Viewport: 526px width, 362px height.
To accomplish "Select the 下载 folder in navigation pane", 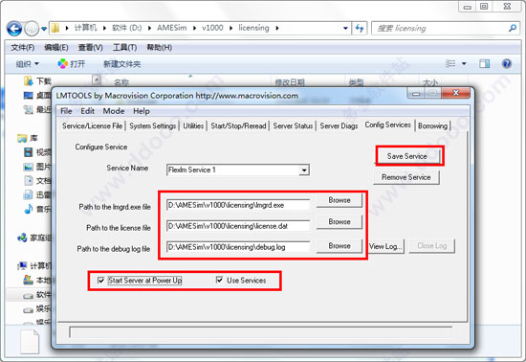I will [37, 81].
